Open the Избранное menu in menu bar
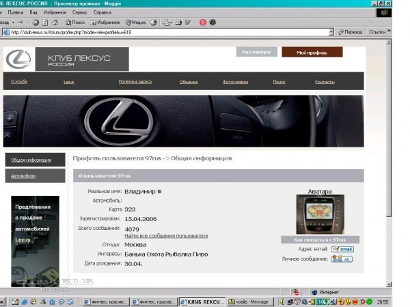Screen dimensions: 410x307 pyautogui.click(x=55, y=12)
